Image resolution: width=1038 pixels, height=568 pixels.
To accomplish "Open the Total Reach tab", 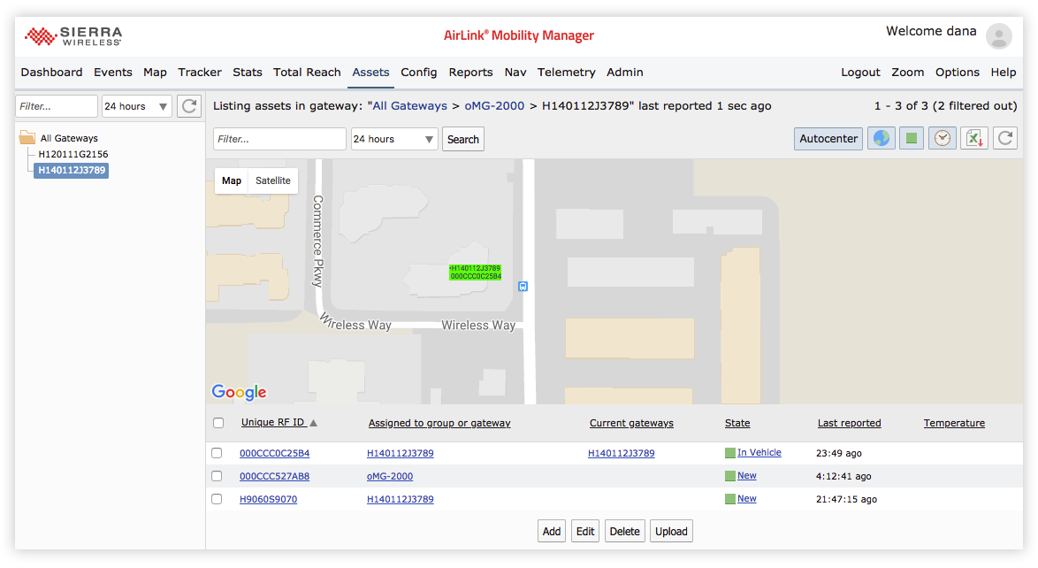I will click(307, 73).
